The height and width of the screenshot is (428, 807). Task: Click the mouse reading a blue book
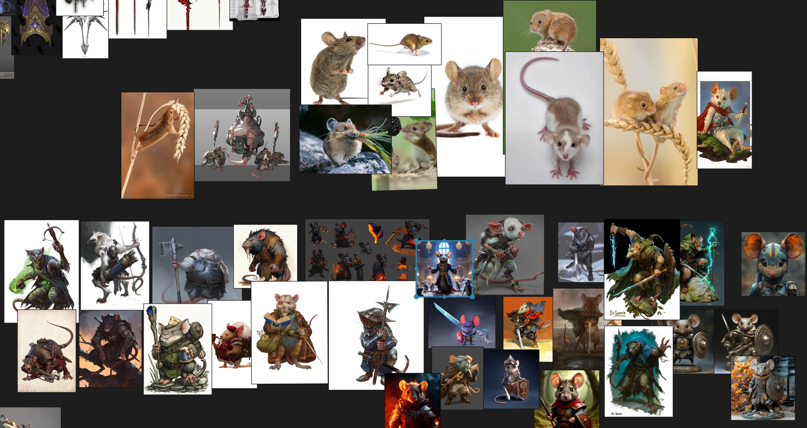(289, 332)
